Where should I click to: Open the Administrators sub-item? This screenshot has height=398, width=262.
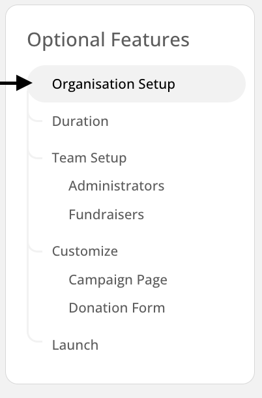pyautogui.click(x=117, y=186)
